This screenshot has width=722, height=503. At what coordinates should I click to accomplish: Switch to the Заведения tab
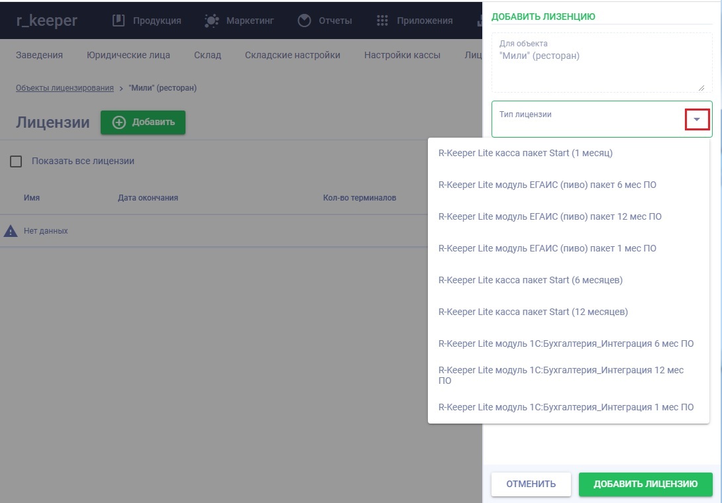[x=39, y=55]
